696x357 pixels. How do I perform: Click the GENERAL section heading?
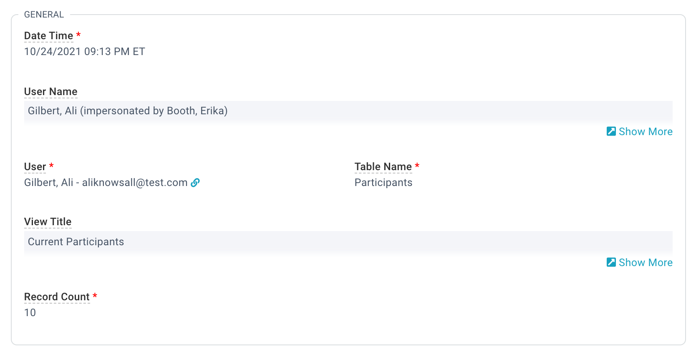[x=44, y=15]
